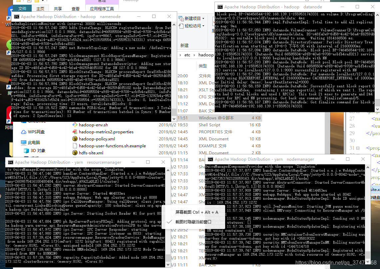Collapse code fold at line 31 in editor
This screenshot has height=269, width=380.
(358, 148)
